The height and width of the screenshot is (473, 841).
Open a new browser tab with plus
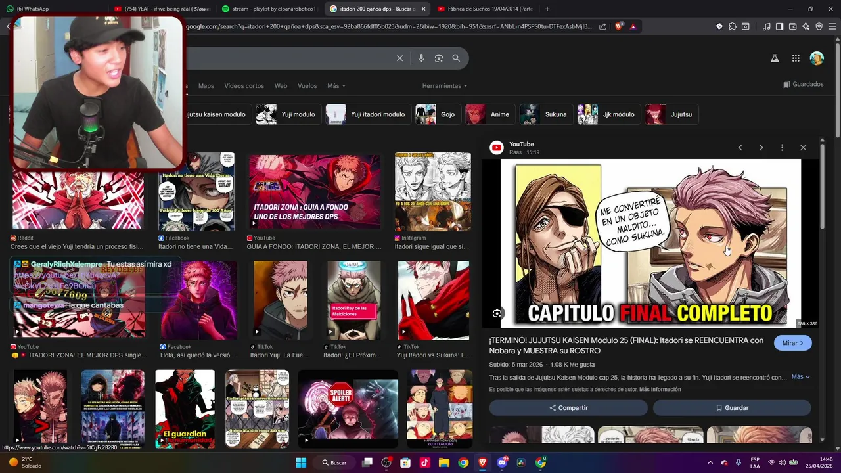point(547,9)
